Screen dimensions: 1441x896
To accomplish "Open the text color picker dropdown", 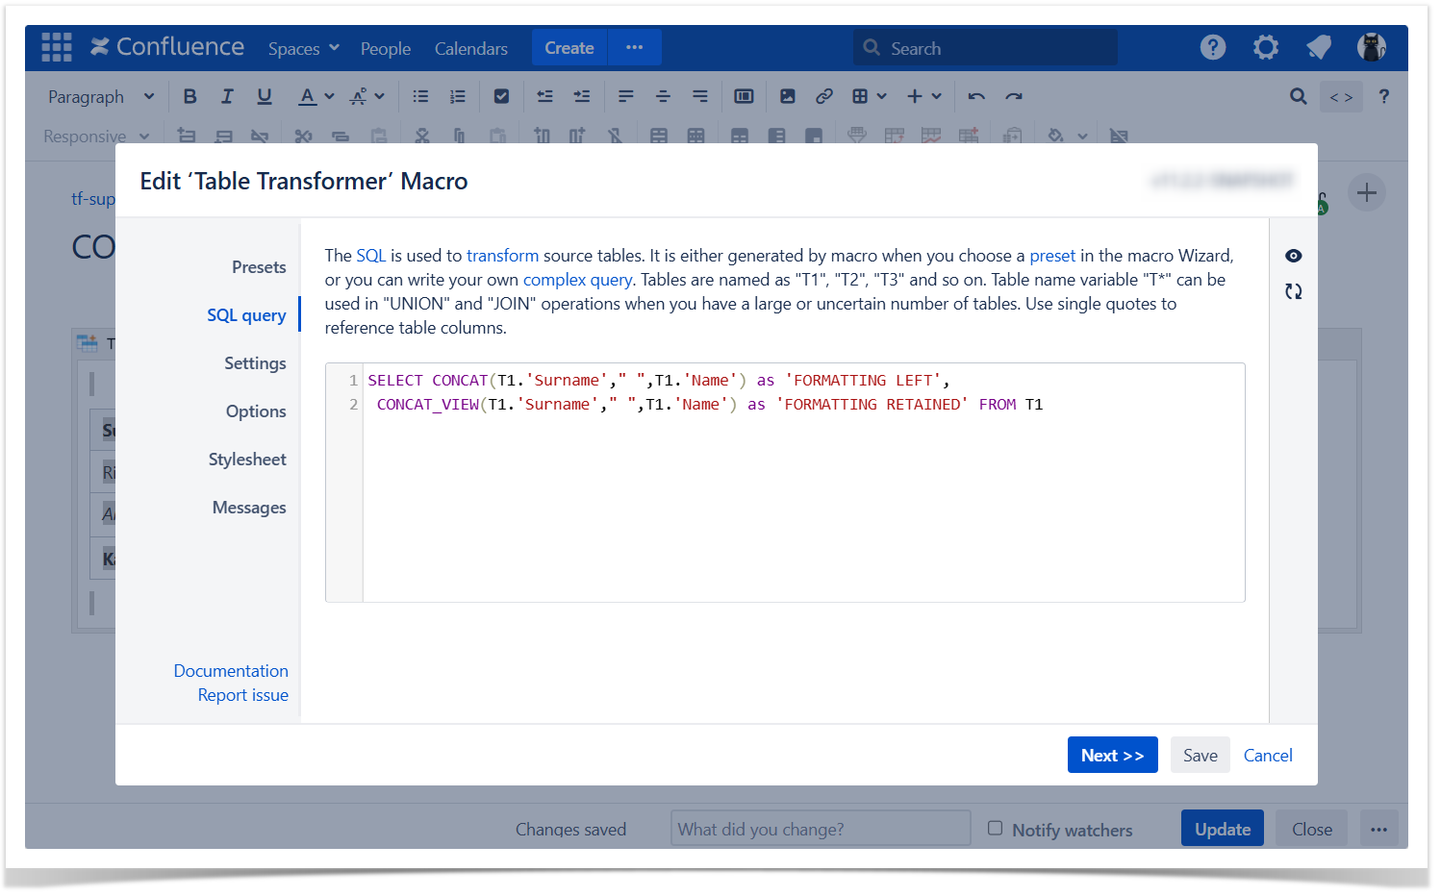I will pyautogui.click(x=329, y=96).
